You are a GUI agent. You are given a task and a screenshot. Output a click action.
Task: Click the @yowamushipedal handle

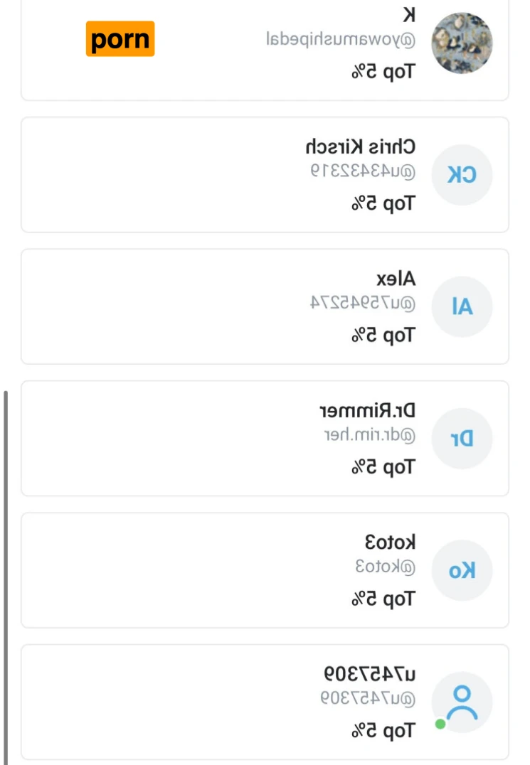(x=340, y=39)
